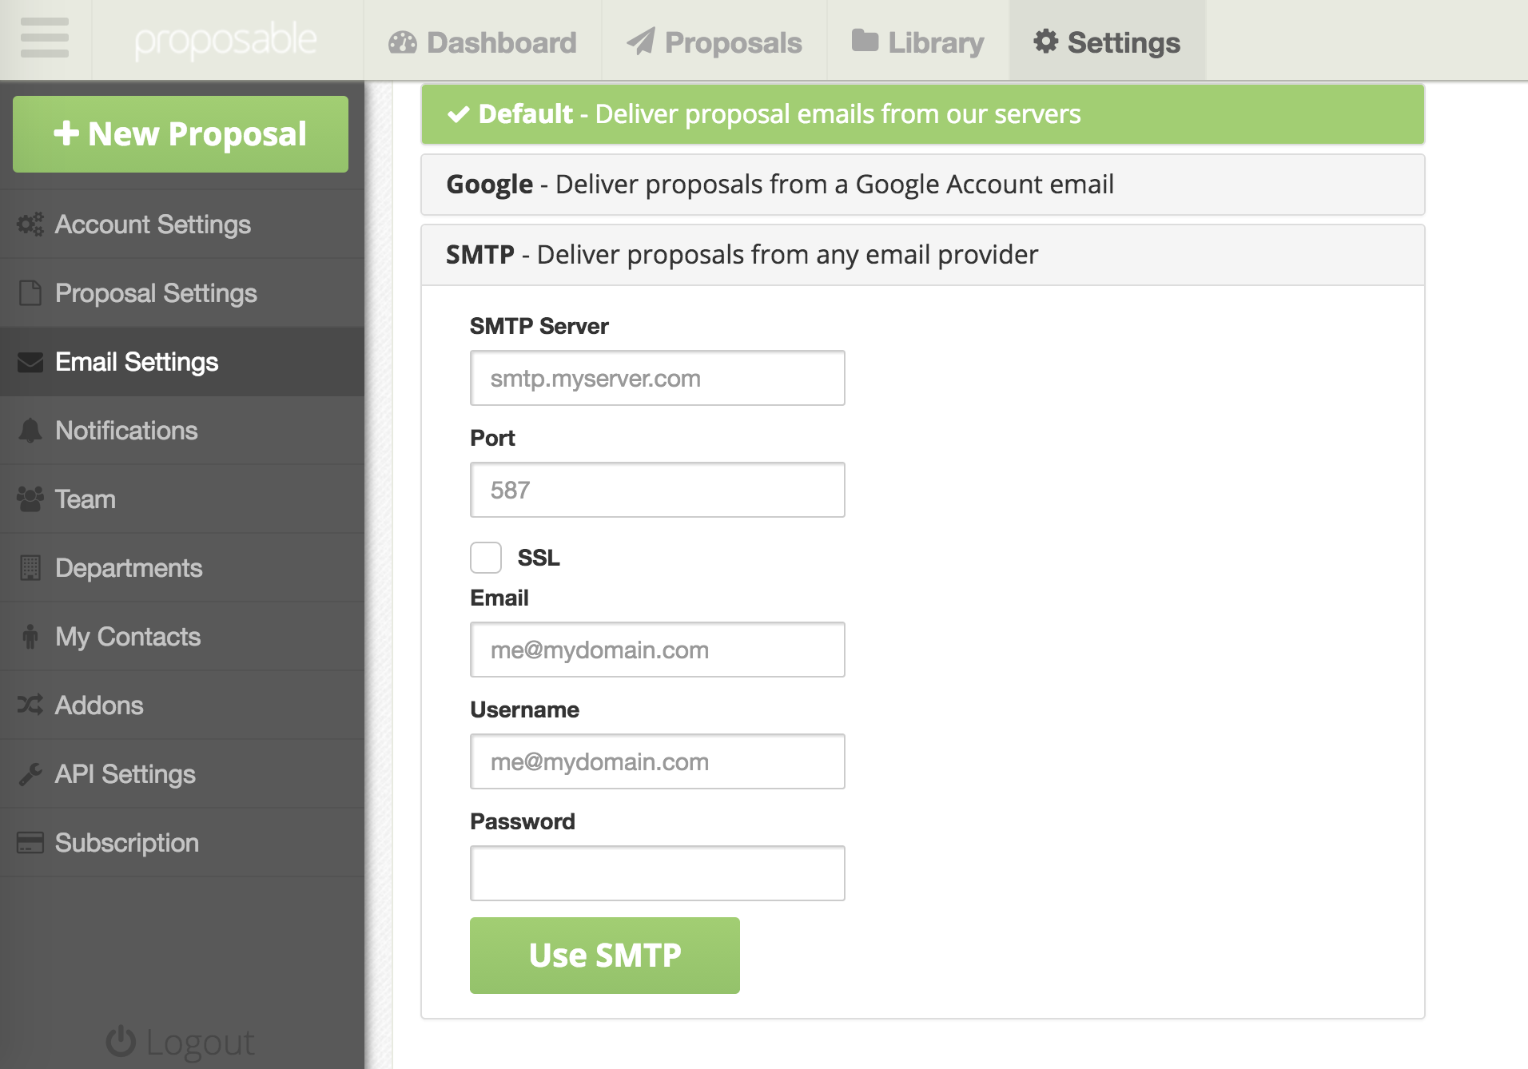The height and width of the screenshot is (1069, 1528).
Task: Click the Logout link
Action: [x=181, y=1042]
